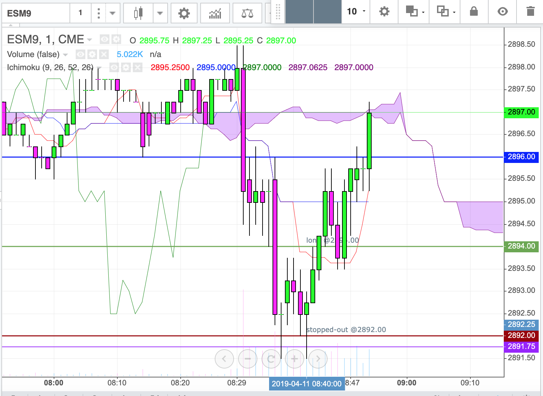Toggle visibility of ESM9 main series
Screen dimensions: 543x396
[105, 40]
